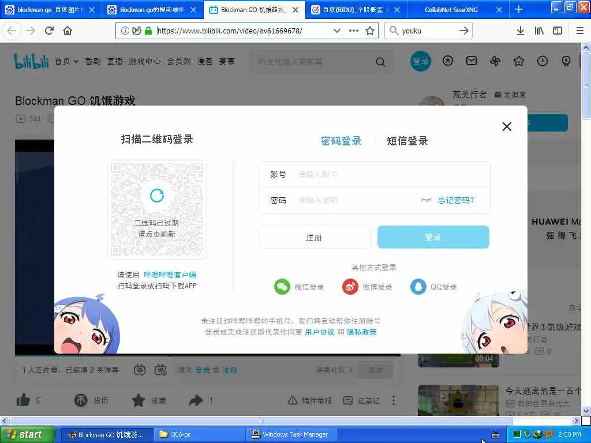Screen dimensions: 591x443
Task: Focus the account input field
Action: pyautogui.click(x=375, y=174)
